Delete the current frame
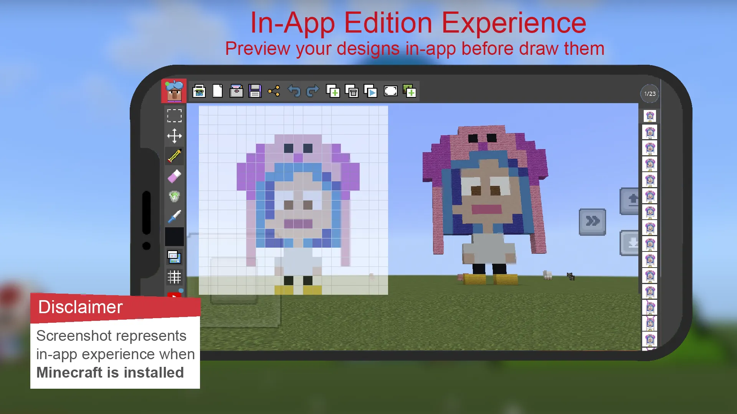Image resolution: width=737 pixels, height=414 pixels. click(x=352, y=91)
